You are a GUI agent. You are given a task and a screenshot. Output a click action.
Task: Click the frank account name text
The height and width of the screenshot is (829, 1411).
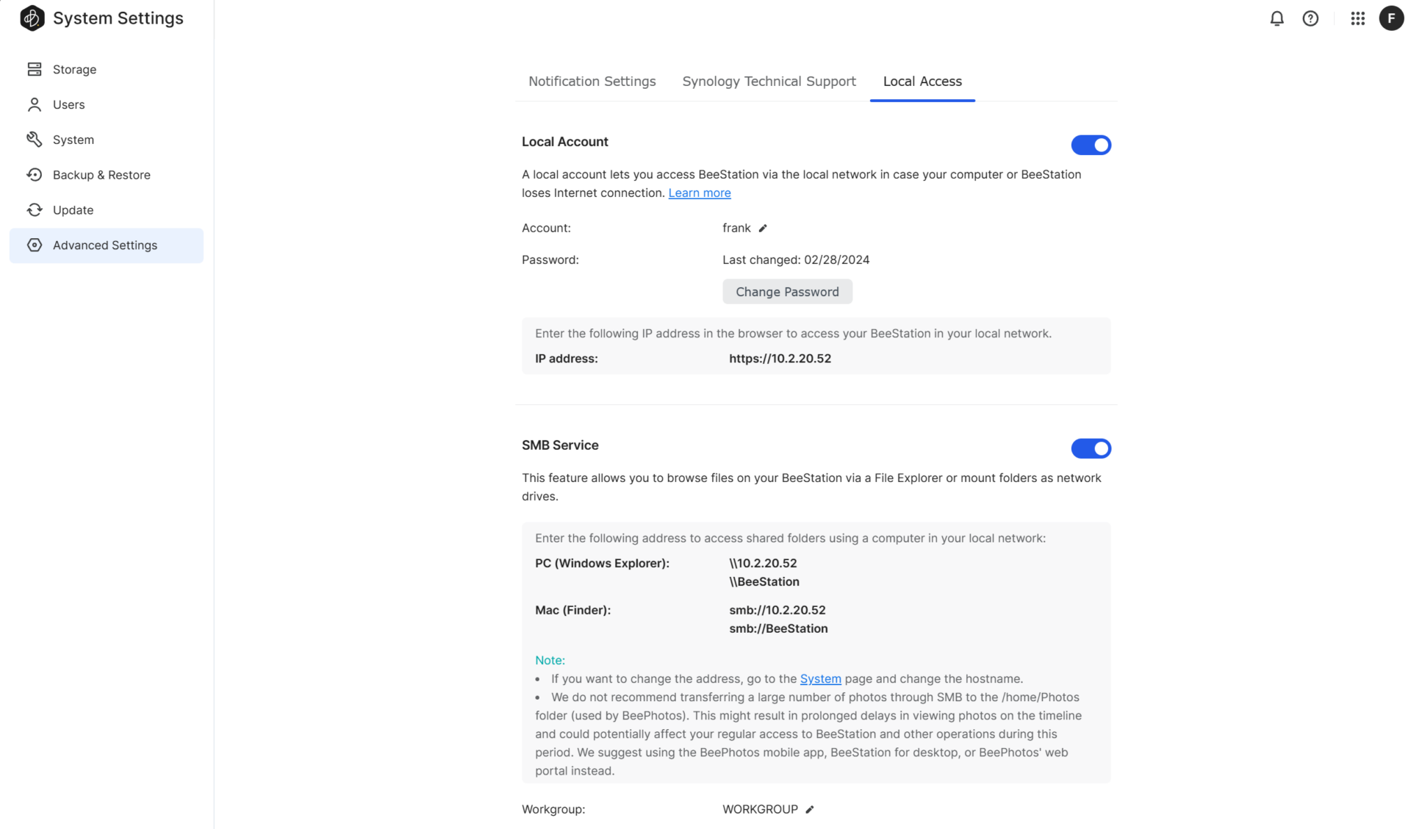[x=736, y=229]
